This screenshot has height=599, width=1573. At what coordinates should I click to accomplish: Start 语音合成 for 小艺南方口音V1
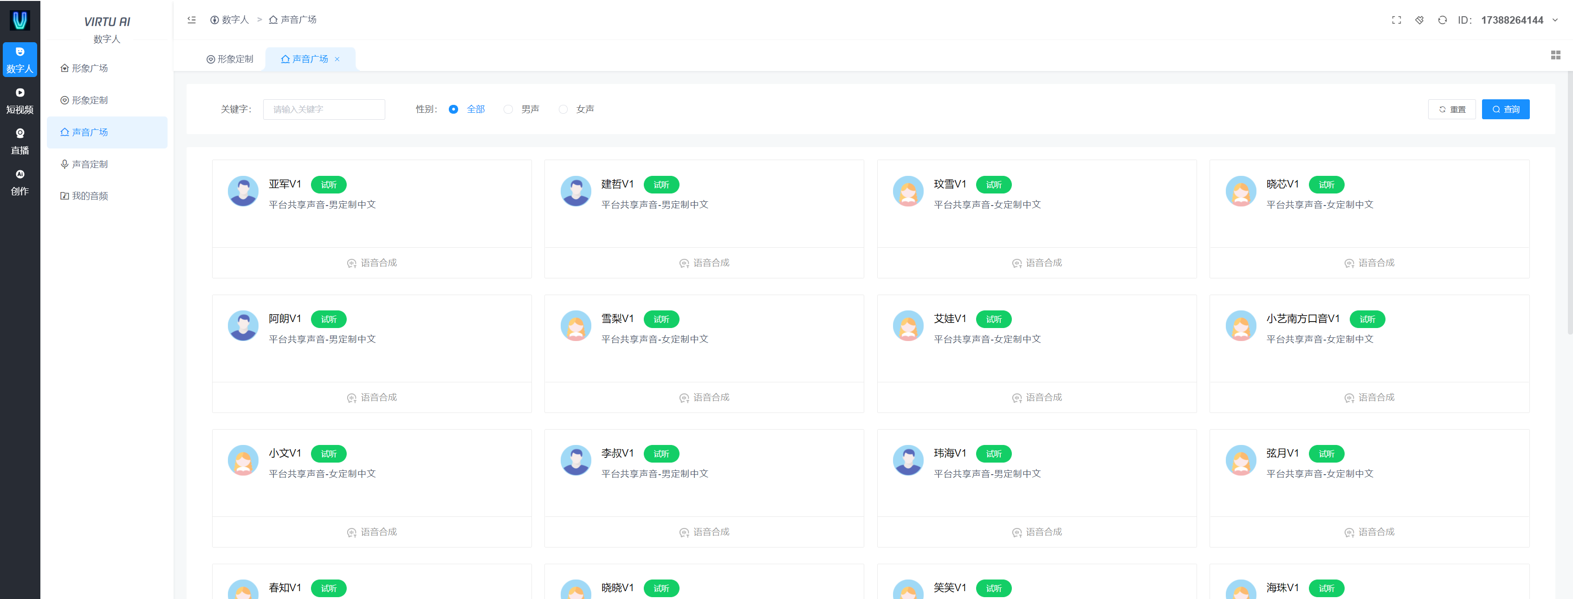click(1369, 398)
